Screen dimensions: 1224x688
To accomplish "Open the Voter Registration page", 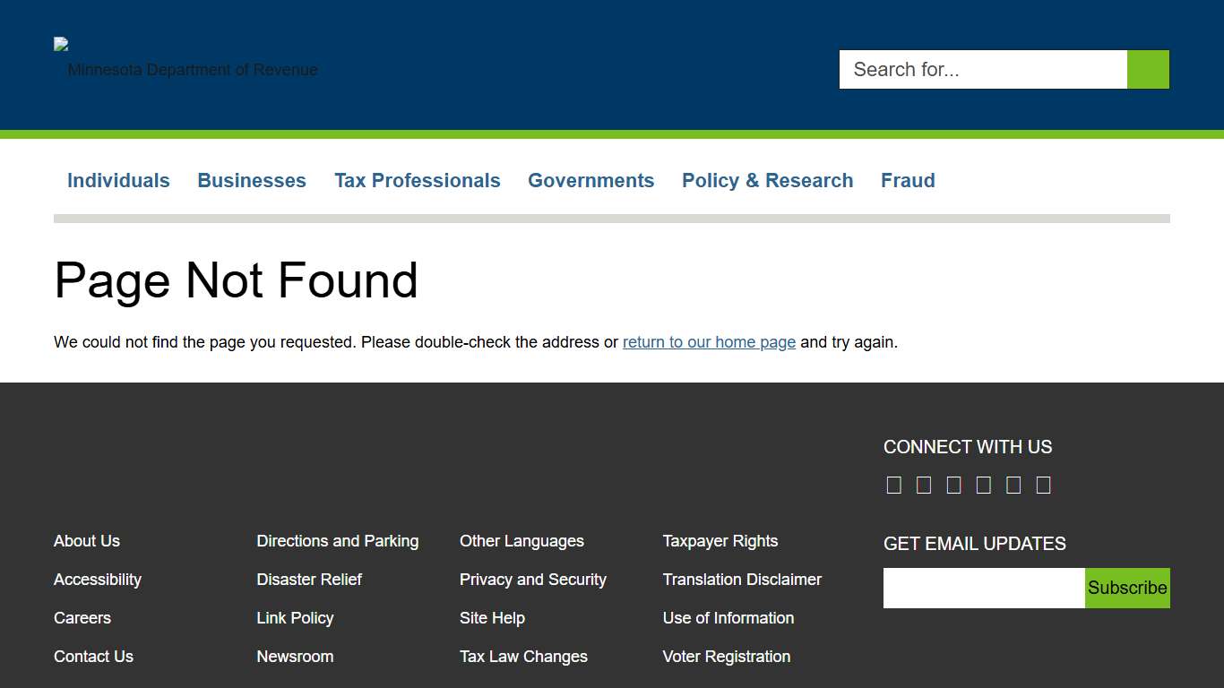I will (x=726, y=657).
